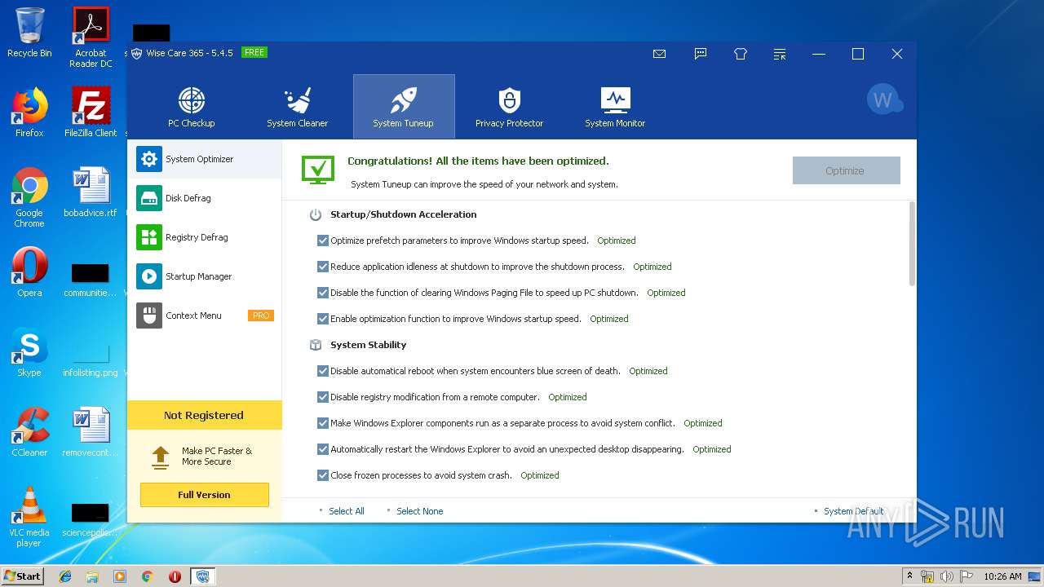Select System Optimizer in sidebar
The height and width of the screenshot is (587, 1044).
click(x=204, y=159)
